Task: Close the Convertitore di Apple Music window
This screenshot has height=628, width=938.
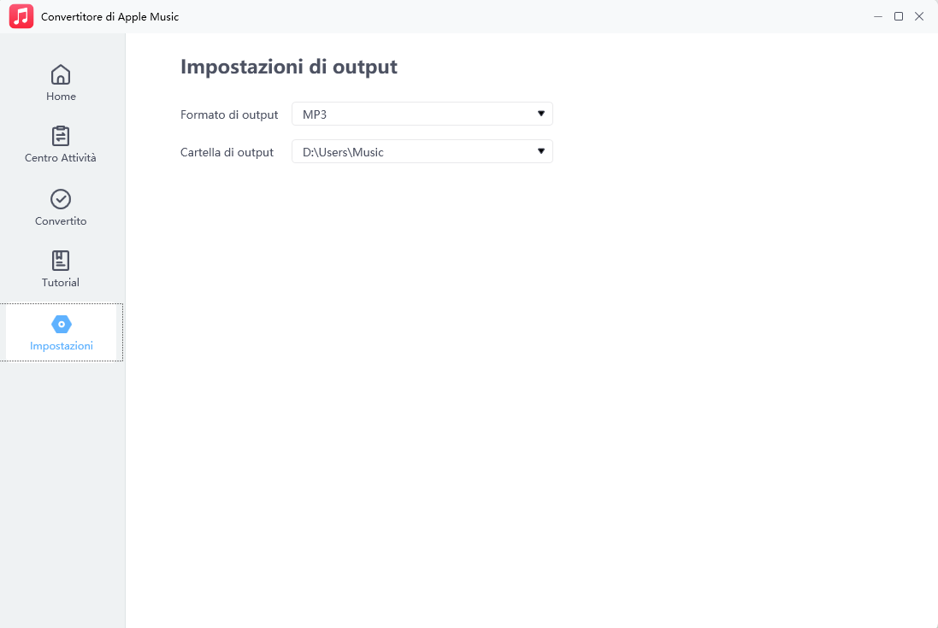Action: point(919,16)
